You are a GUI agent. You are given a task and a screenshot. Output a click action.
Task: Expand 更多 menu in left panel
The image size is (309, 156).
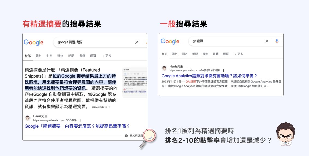(107, 56)
